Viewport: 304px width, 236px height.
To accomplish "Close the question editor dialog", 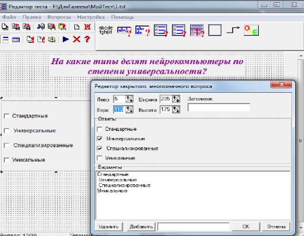I will (281, 84).
